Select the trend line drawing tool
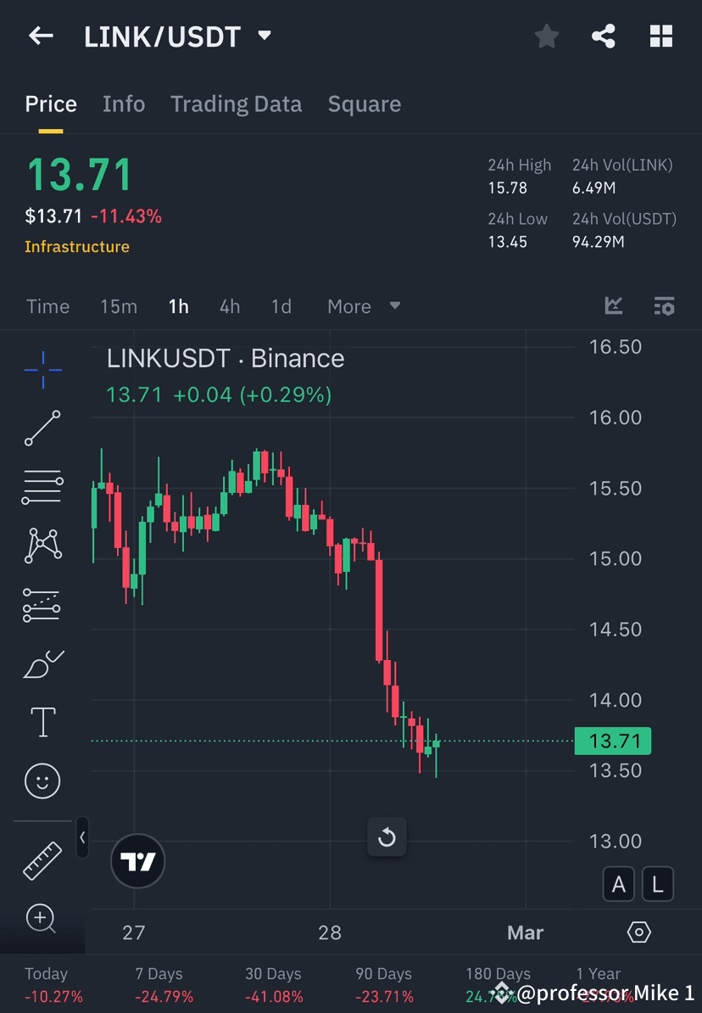The height and width of the screenshot is (1013, 702). tap(42, 428)
